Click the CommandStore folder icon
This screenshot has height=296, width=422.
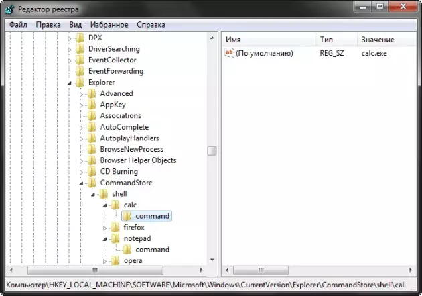pos(92,183)
